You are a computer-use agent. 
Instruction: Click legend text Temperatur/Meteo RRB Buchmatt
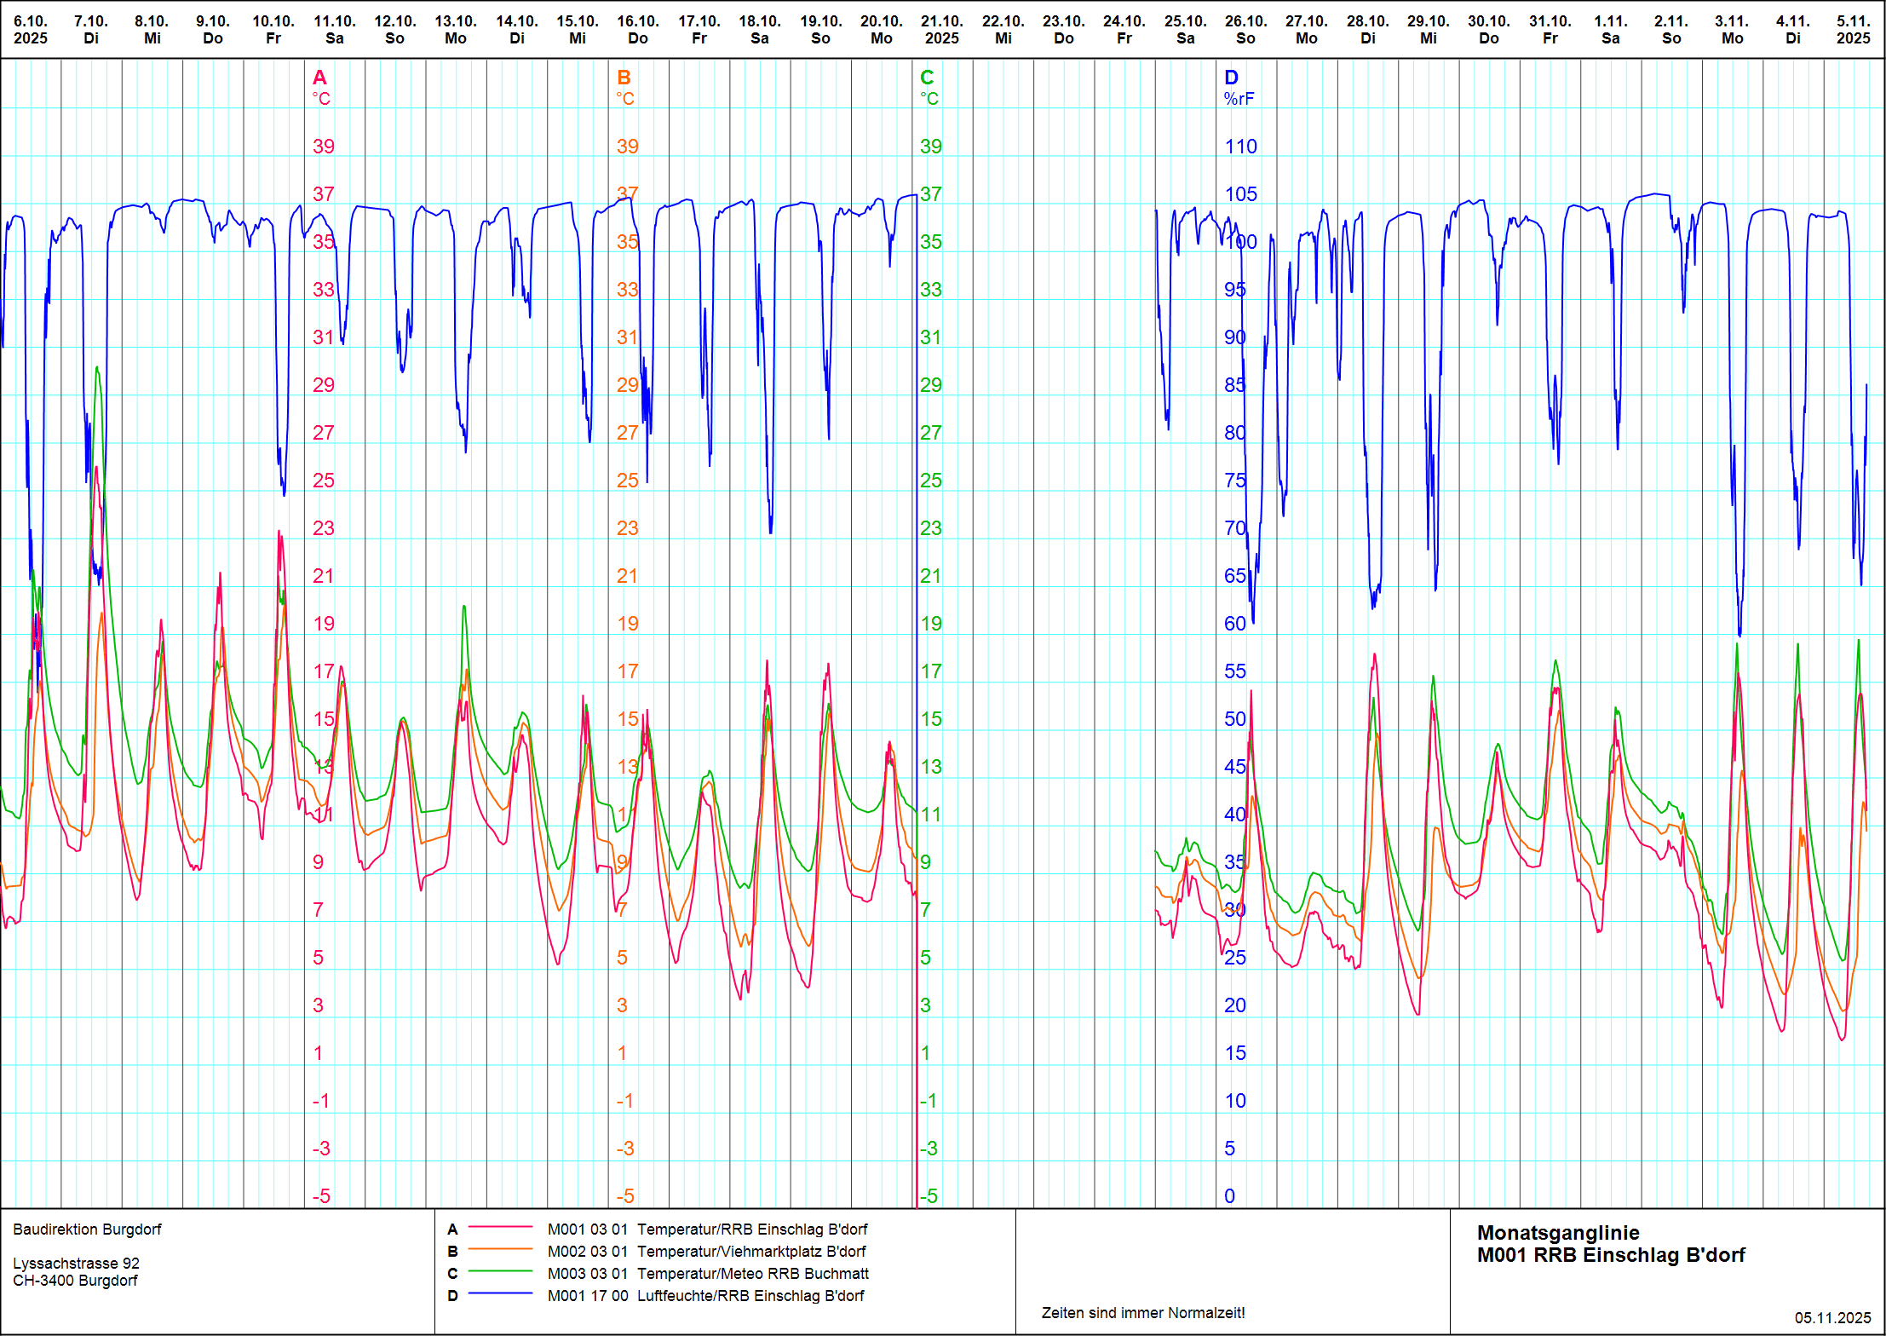coord(753,1273)
